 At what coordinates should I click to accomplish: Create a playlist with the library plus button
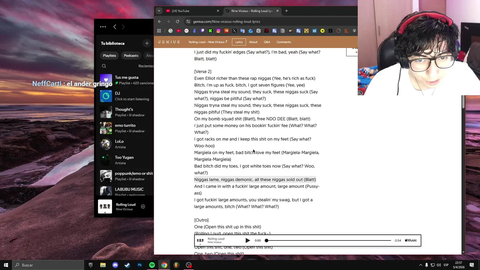(x=147, y=43)
